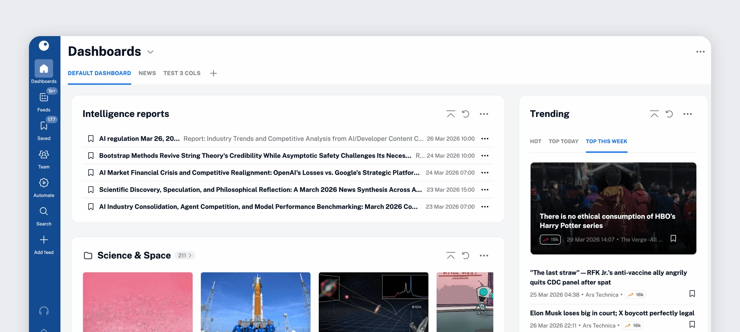The image size is (740, 332).
Task: Click the Add feed plus icon
Action: pyautogui.click(x=44, y=240)
